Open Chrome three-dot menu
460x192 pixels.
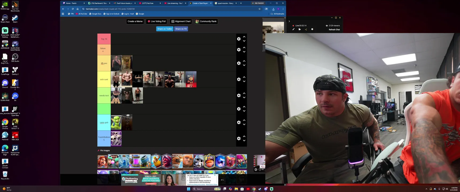click(283, 9)
